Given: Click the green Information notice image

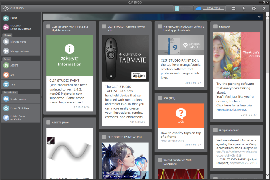Looking at the screenshot, I should tap(69, 55).
